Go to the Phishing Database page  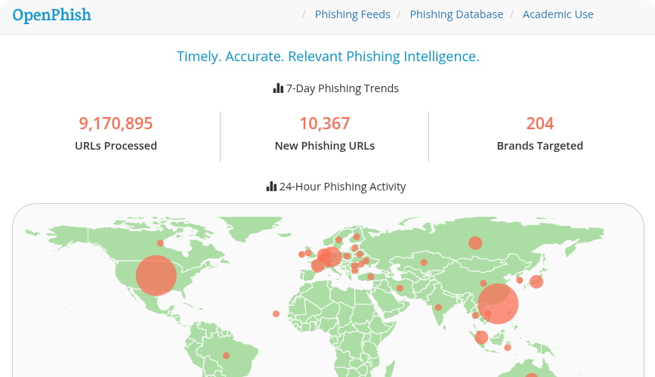click(x=456, y=14)
